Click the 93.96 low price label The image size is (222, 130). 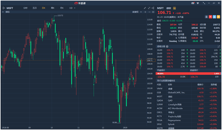115,122
